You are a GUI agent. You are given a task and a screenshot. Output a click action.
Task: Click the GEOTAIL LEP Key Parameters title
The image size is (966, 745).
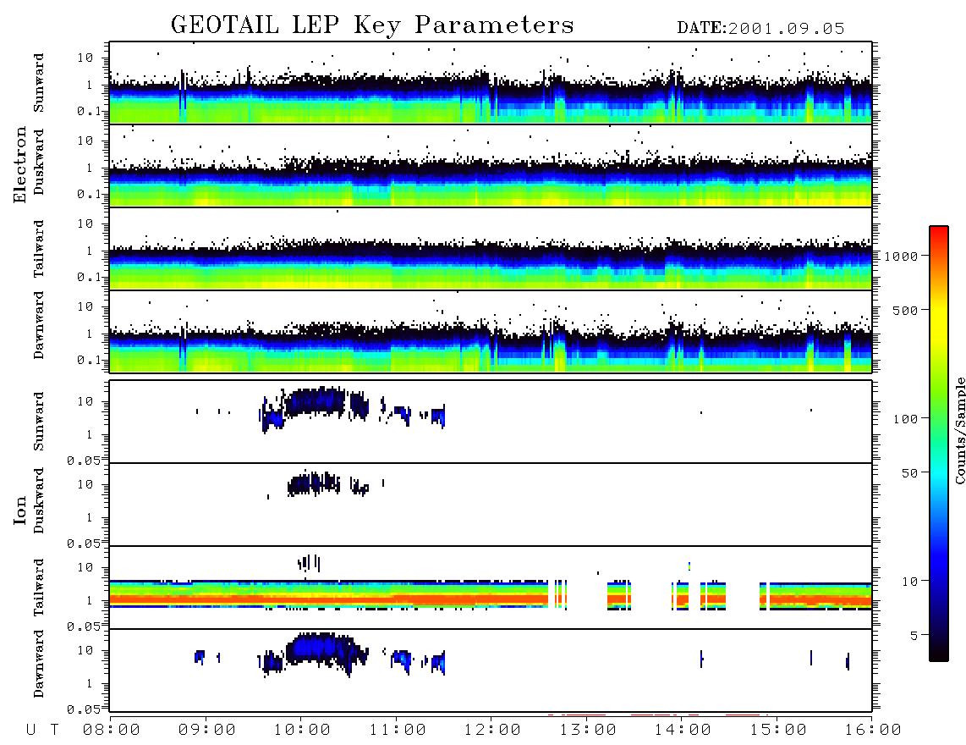click(372, 25)
